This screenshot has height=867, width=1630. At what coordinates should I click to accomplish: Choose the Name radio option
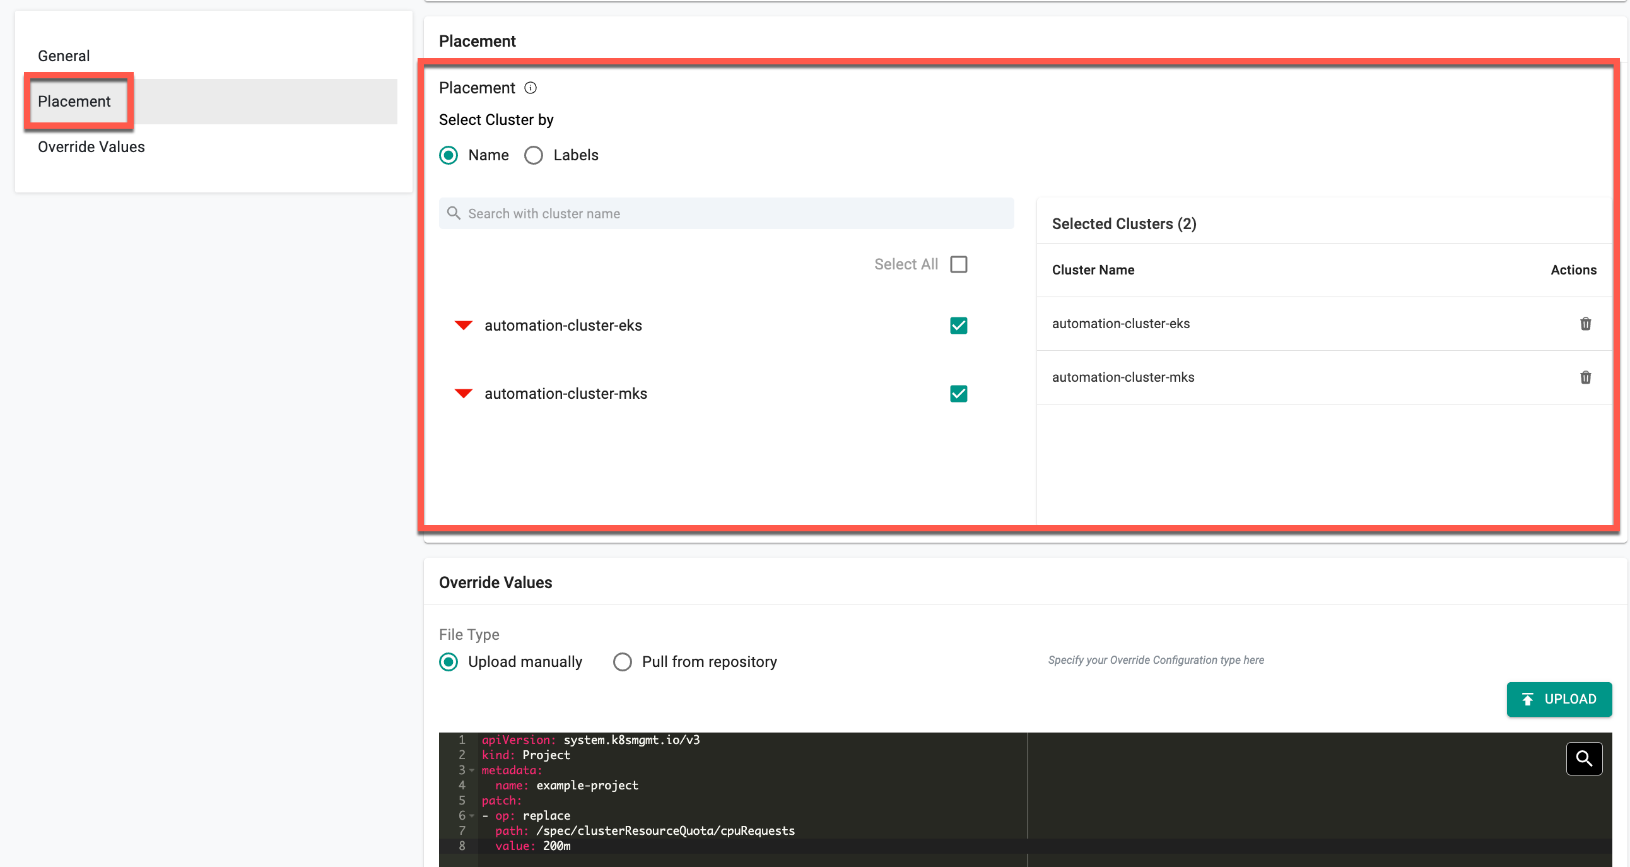tap(449, 156)
